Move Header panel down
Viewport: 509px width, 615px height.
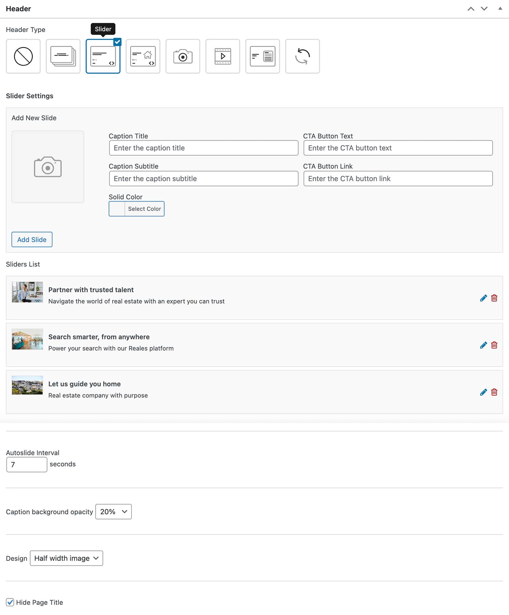(x=484, y=9)
